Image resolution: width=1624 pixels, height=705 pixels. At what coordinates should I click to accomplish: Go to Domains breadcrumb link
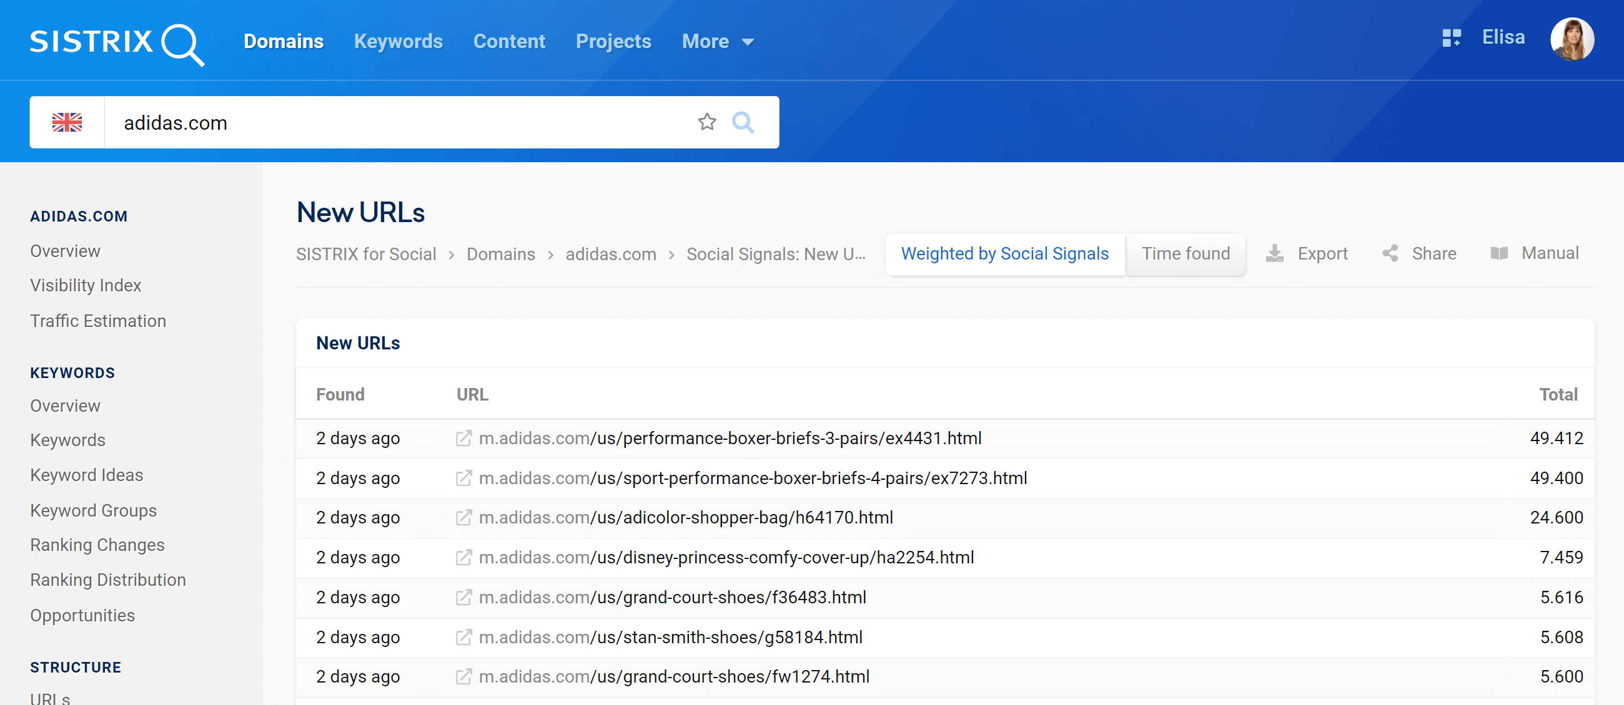tap(500, 255)
